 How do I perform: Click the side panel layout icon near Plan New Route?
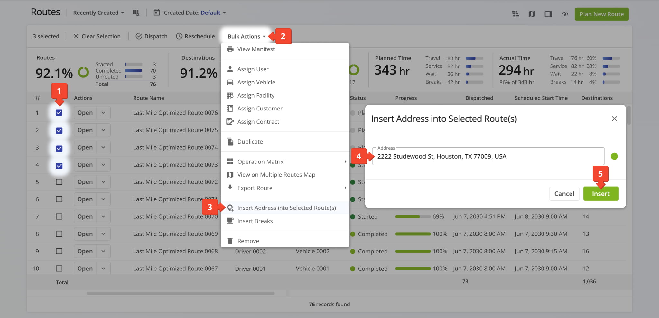pyautogui.click(x=548, y=14)
